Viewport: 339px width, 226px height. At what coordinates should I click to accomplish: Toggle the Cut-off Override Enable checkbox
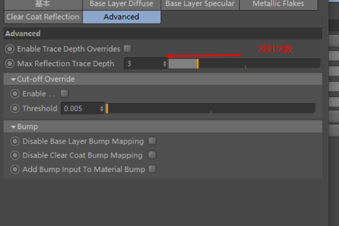(x=64, y=94)
